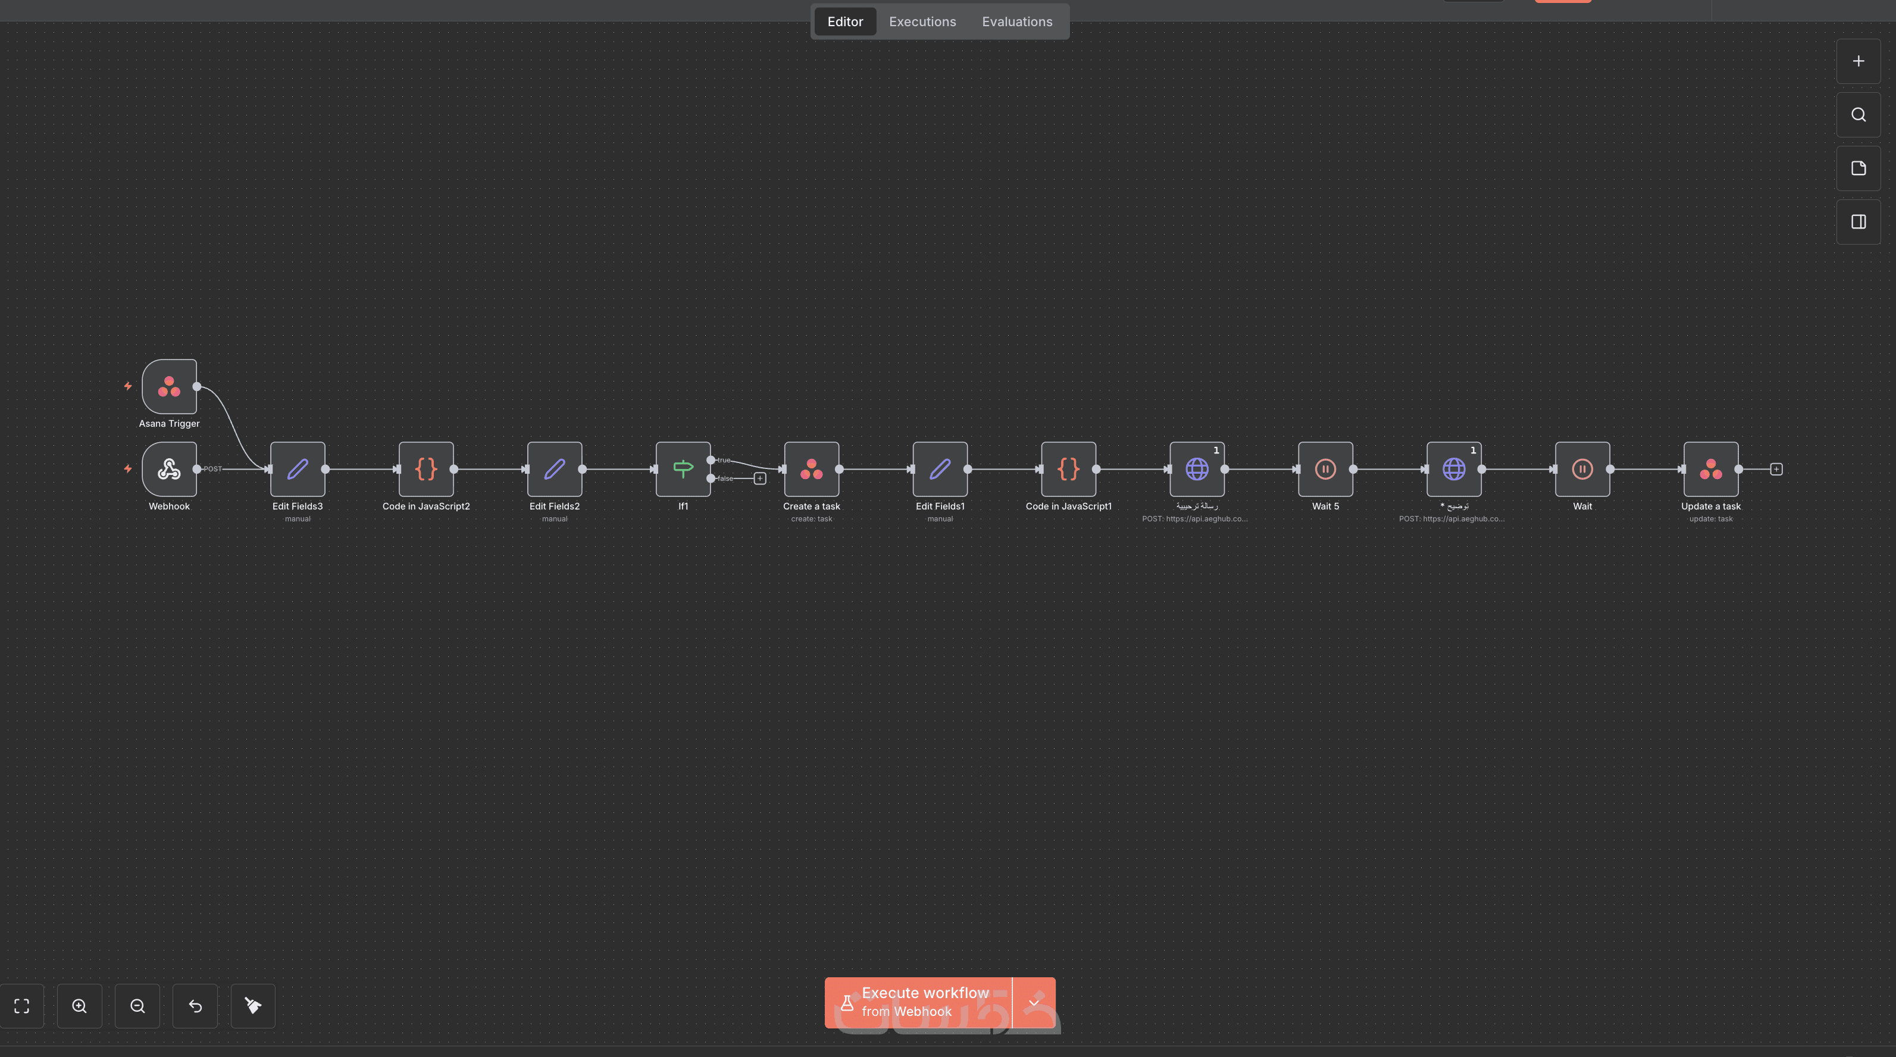Select the Update a task node
Screen dimensions: 1896x1057
(1710, 469)
